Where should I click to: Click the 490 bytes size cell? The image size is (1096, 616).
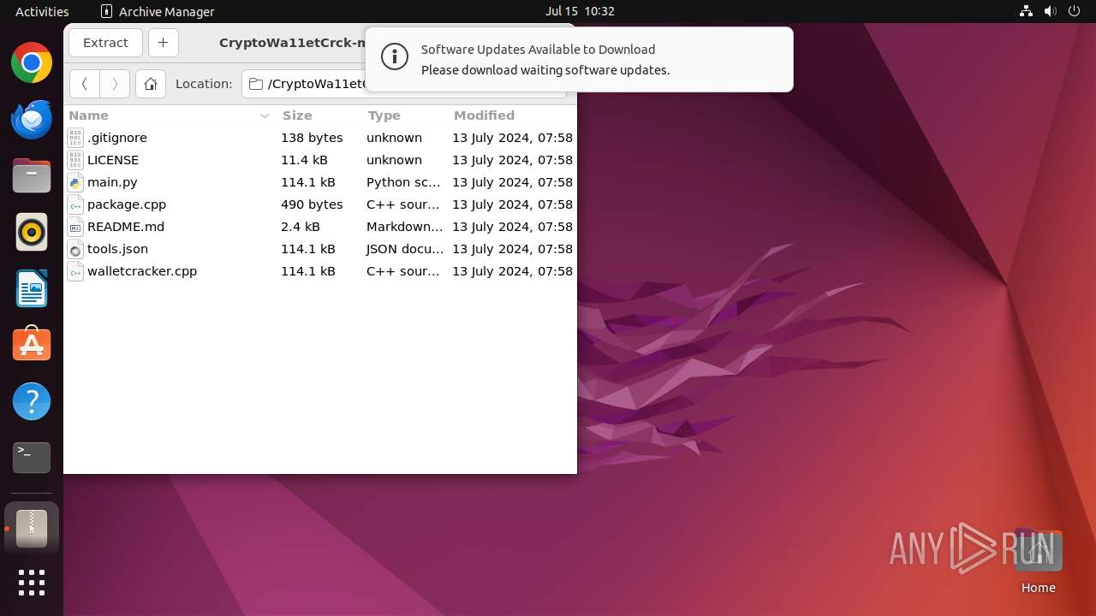coord(312,204)
